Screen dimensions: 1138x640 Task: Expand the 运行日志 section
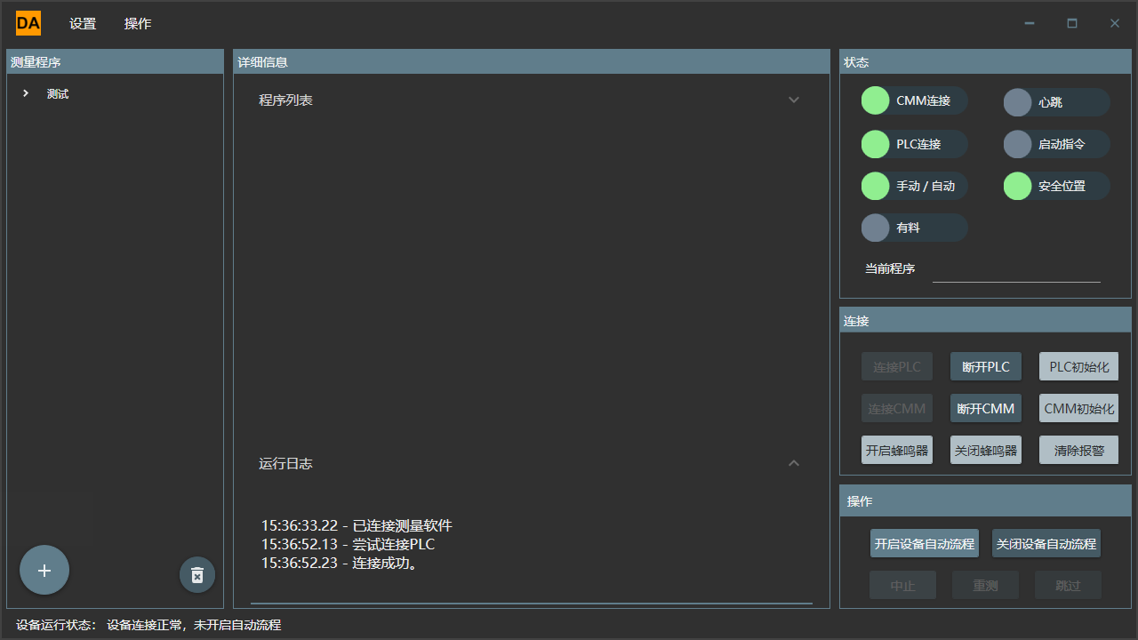point(794,463)
